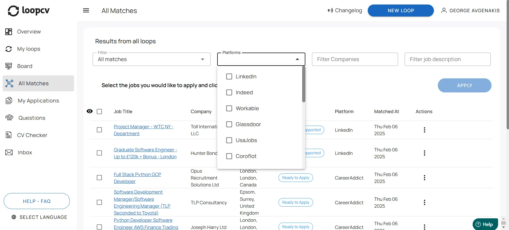Viewport: 509px width, 230px height.
Task: Open actions menu for Full Stack Python row
Action: [x=425, y=178]
